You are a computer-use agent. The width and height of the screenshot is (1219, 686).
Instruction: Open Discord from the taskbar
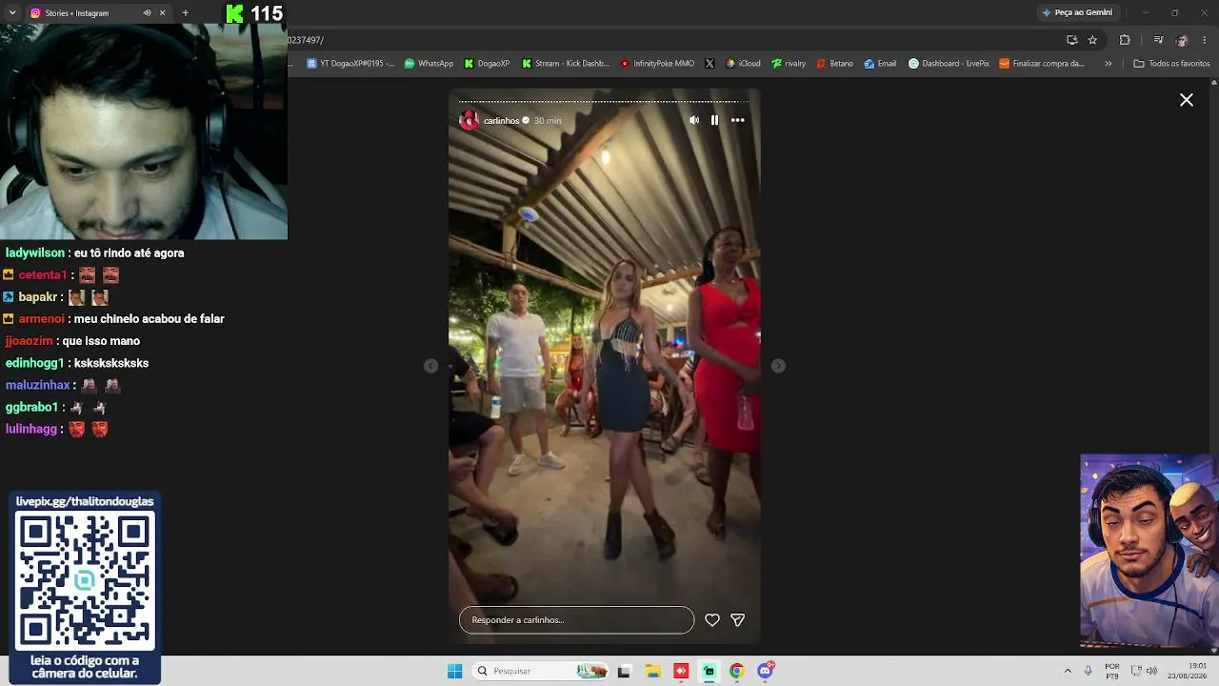click(x=765, y=671)
